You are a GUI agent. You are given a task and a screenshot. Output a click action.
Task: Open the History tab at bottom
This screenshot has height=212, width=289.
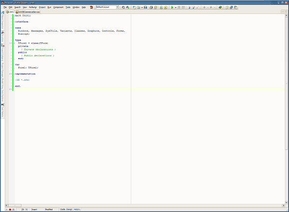click(x=77, y=210)
